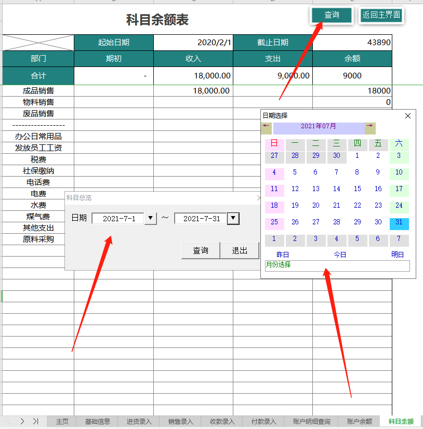Click the last-sheet navigation arrow
The width and height of the screenshot is (423, 429).
(x=35, y=421)
